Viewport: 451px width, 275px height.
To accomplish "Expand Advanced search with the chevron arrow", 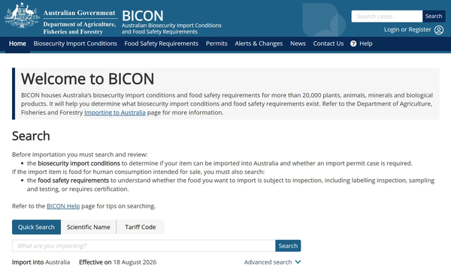I will 298,262.
